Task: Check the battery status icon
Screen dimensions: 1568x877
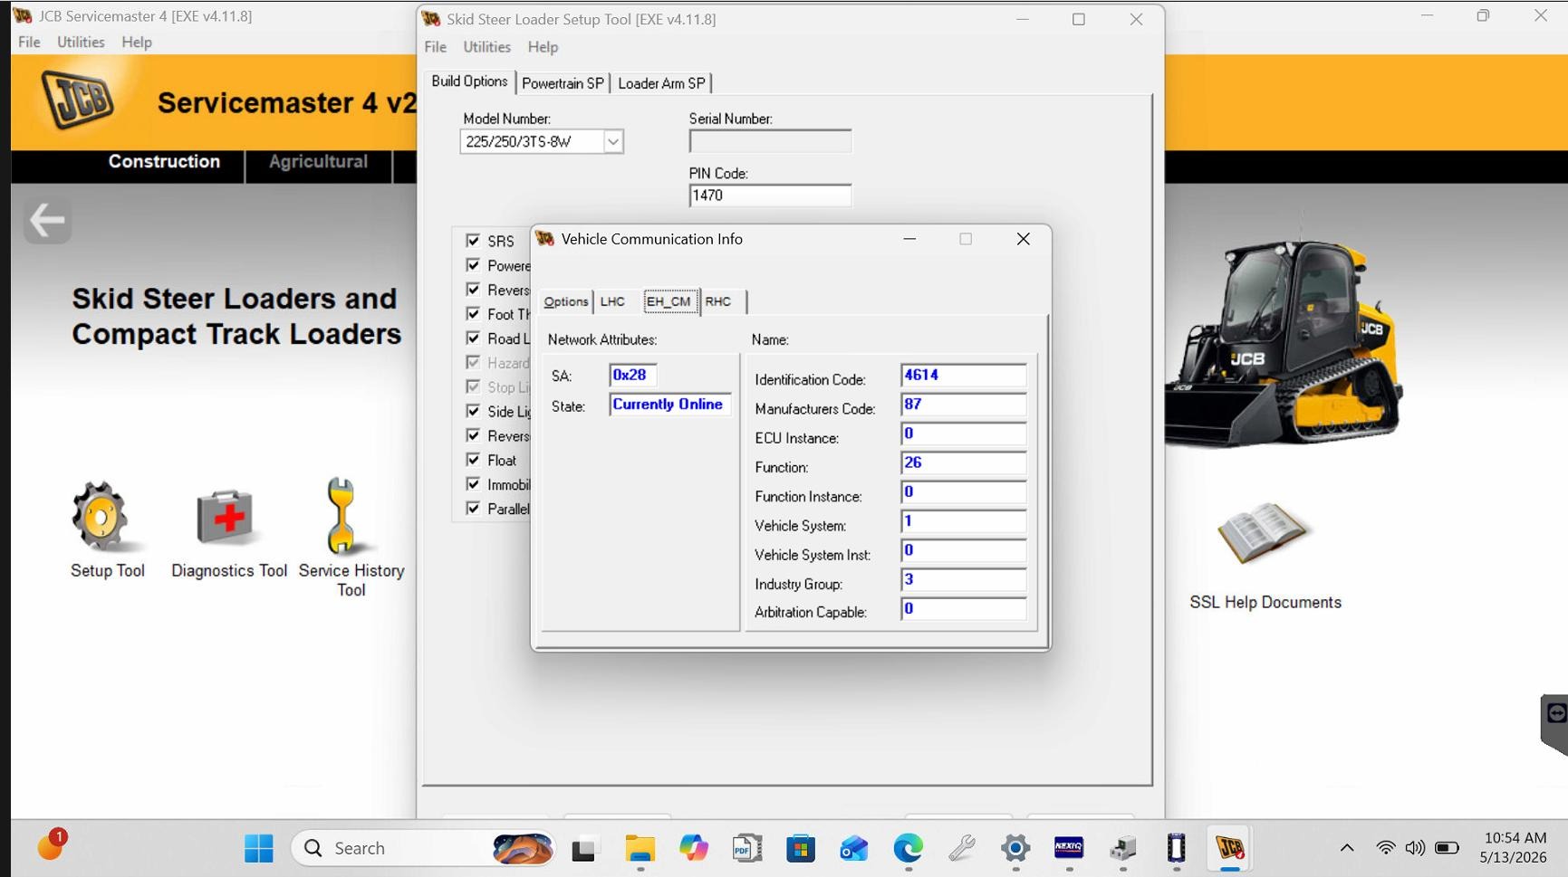Action: click(1447, 848)
